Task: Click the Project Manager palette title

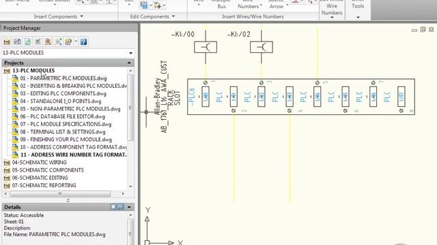Action: [22, 28]
